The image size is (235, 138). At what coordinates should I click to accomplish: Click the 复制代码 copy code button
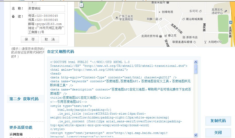218,121
